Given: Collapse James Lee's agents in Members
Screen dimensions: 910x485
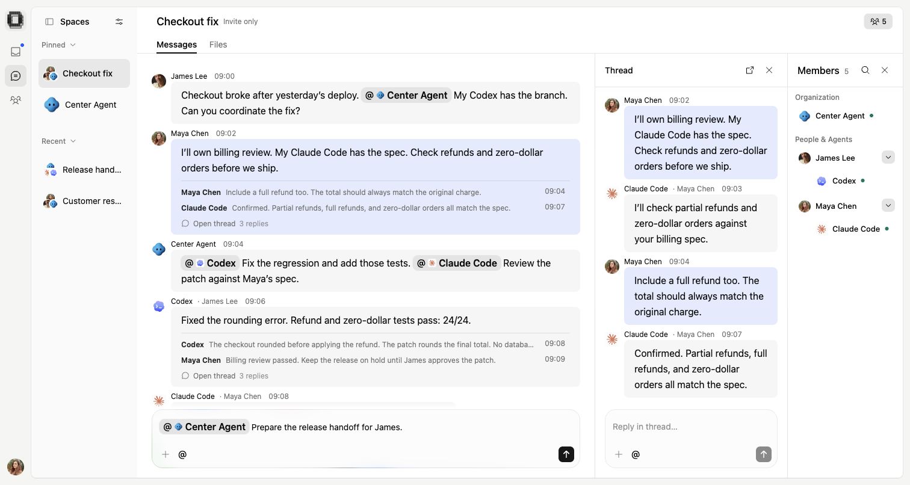Looking at the screenshot, I should point(888,158).
